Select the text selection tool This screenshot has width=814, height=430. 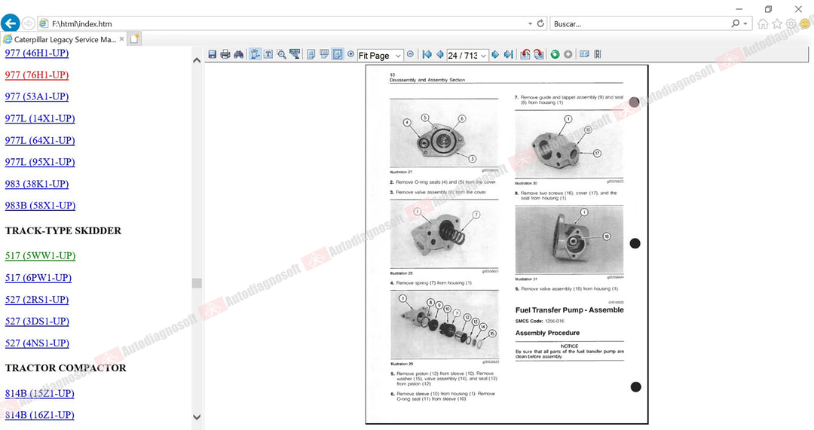click(268, 54)
